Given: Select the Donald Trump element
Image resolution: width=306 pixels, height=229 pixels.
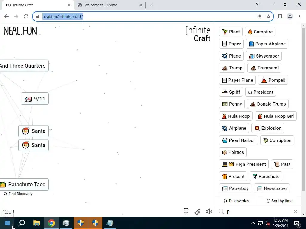Looking at the screenshot, I should pyautogui.click(x=268, y=104).
